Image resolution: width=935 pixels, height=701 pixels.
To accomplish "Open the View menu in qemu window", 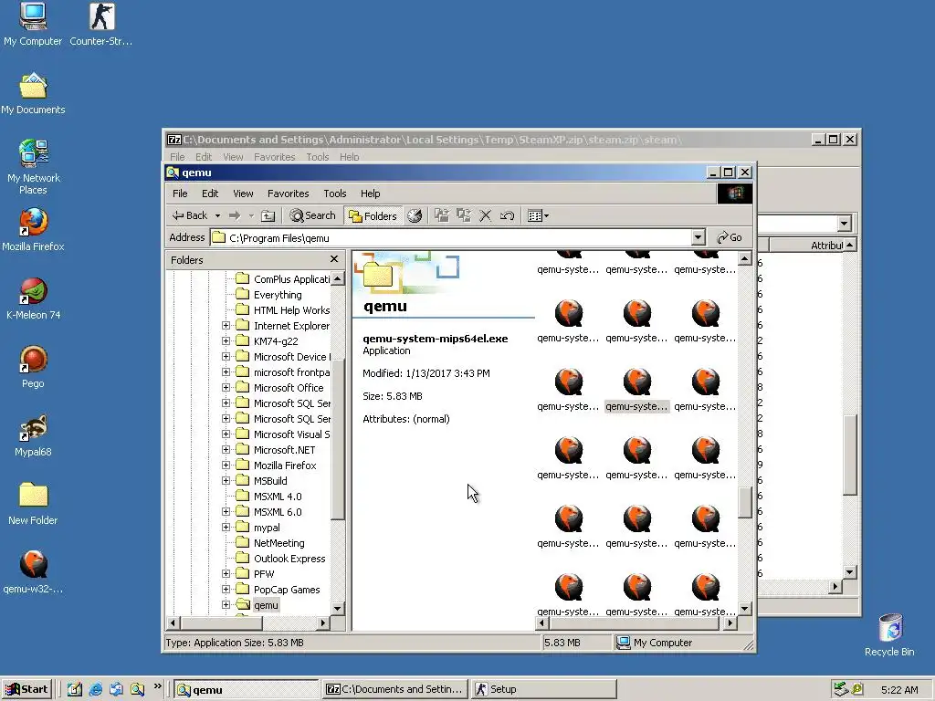I will pyautogui.click(x=243, y=194).
